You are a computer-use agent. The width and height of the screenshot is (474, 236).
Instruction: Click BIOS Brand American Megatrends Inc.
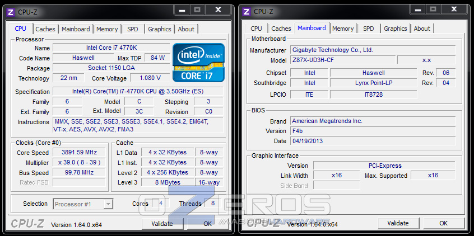pyautogui.click(x=373, y=121)
